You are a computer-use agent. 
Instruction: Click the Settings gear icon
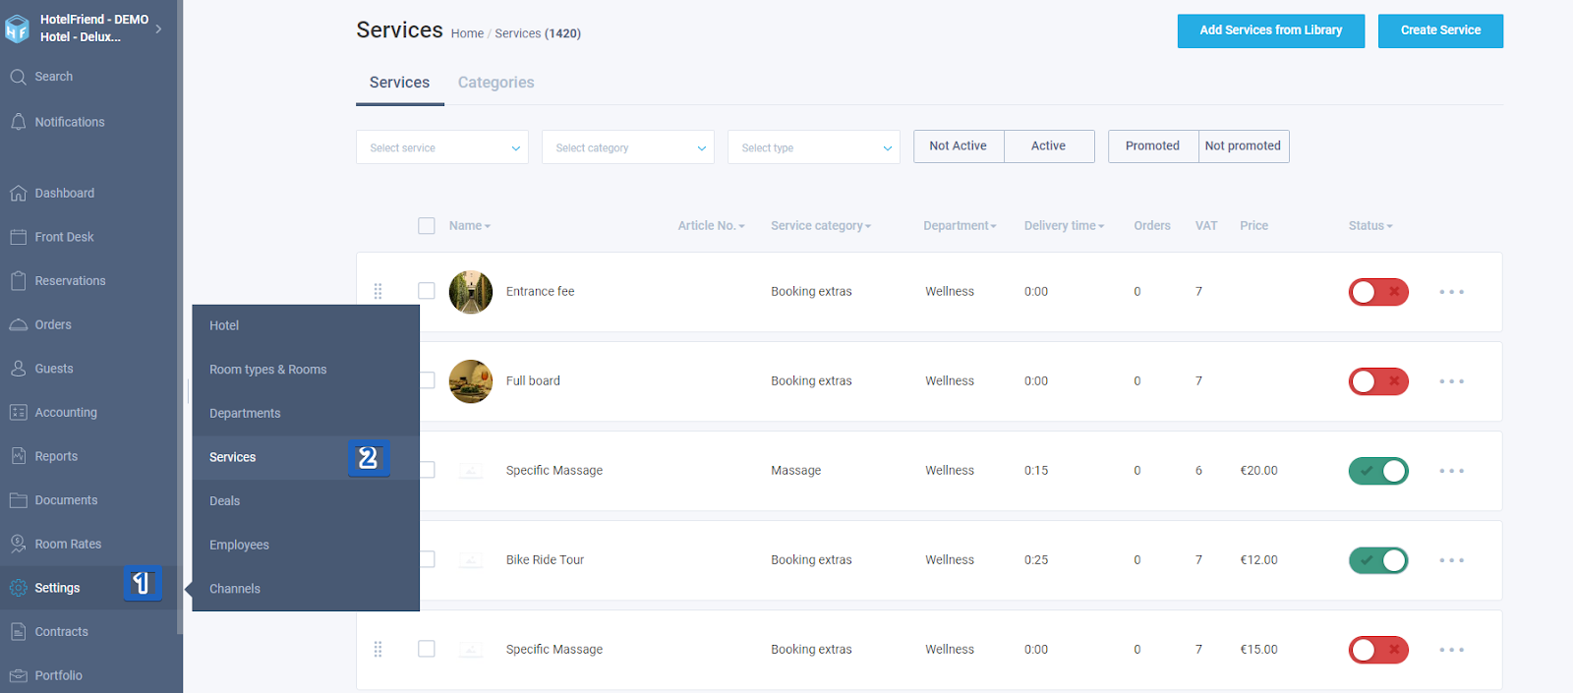coord(18,588)
